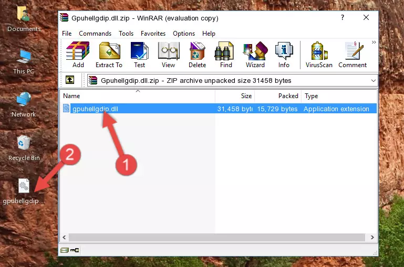
Task: Click the key password icon in status bar
Action: click(75, 250)
